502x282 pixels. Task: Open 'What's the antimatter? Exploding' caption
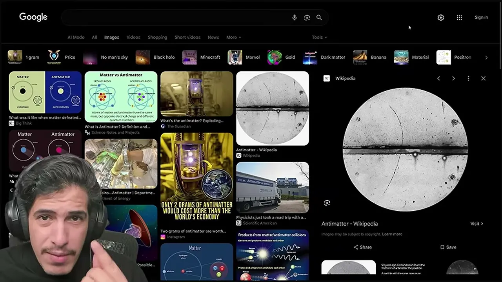[192, 121]
